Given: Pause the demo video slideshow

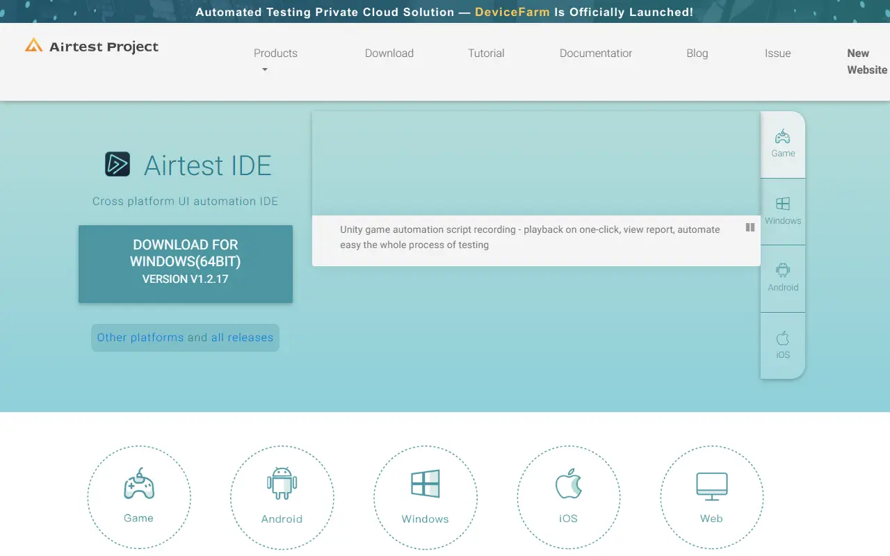Looking at the screenshot, I should point(750,227).
